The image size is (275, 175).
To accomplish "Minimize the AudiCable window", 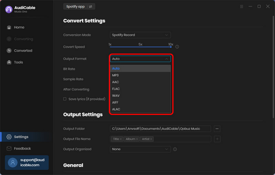I will coord(250,7).
